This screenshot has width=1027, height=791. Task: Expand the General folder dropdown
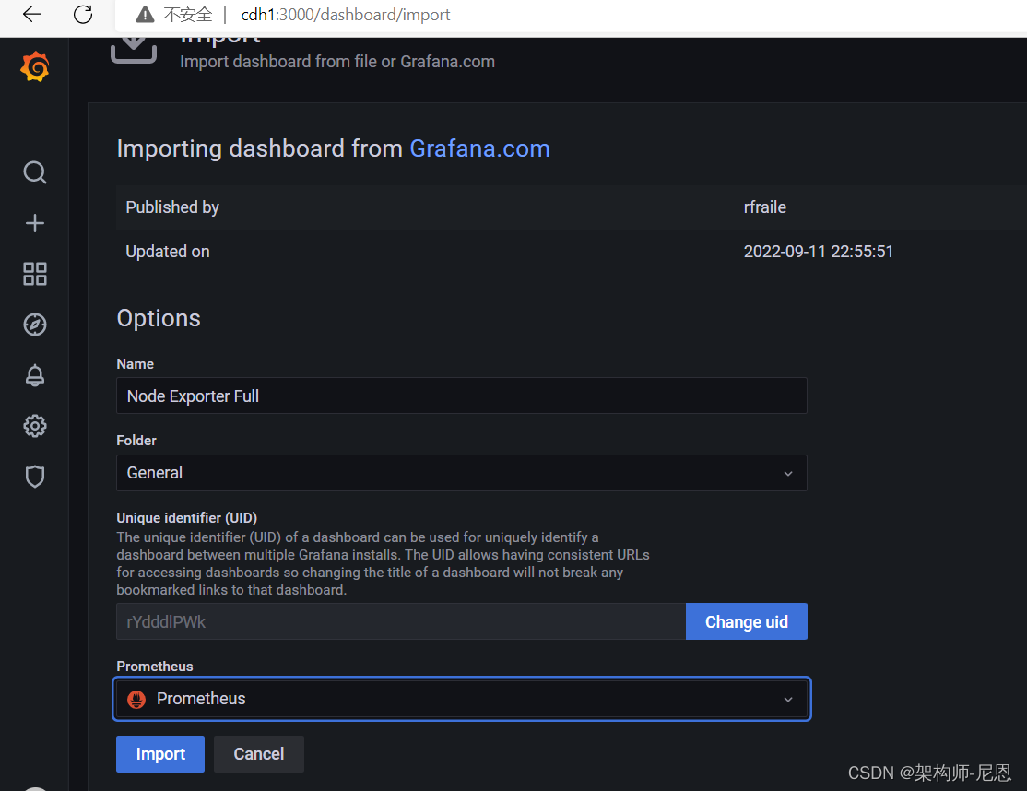[x=461, y=473]
